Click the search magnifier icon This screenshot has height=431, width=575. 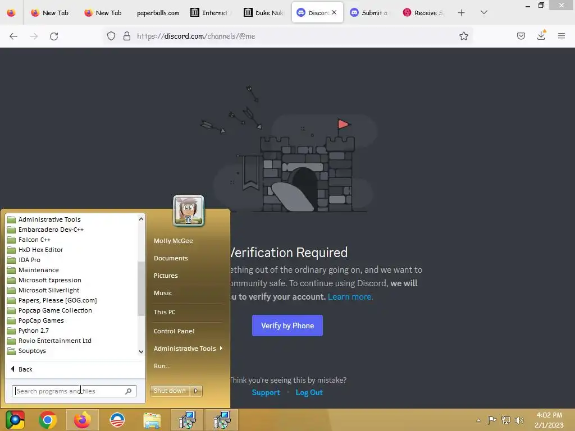(129, 391)
